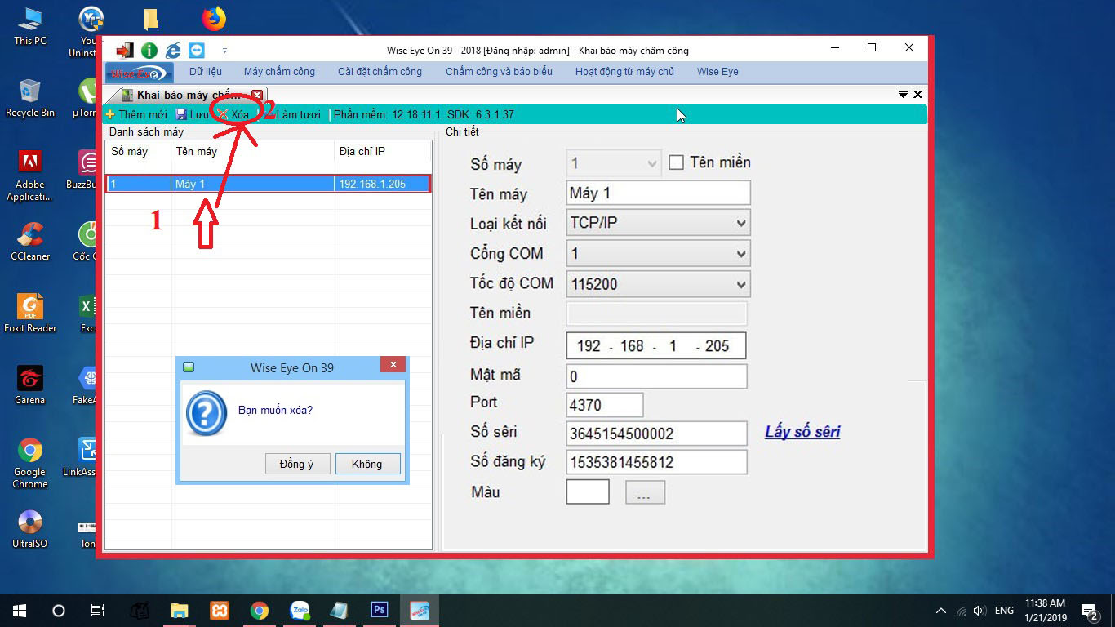Click the Tên máy input field

658,193
